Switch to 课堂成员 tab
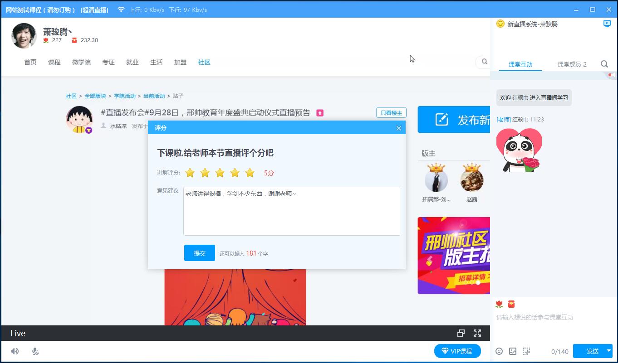This screenshot has width=618, height=363. (572, 64)
